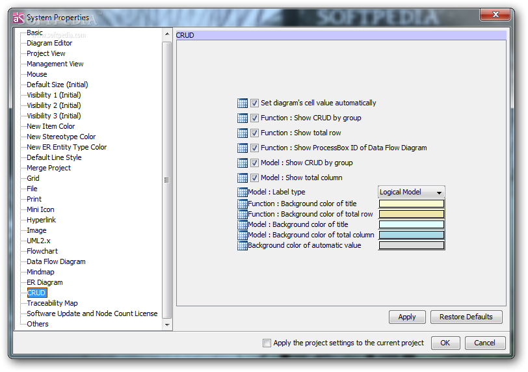Open ER Diagram settings
This screenshot has width=528, height=372.
click(45, 282)
